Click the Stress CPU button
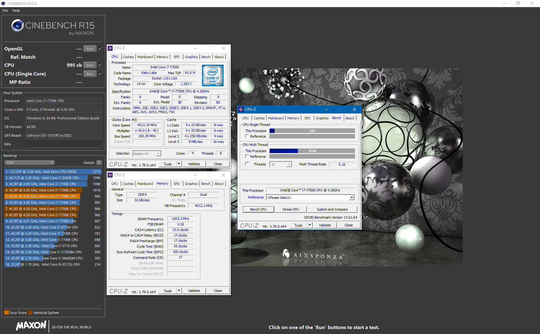Screen dimensions: 540x334 pyautogui.click(x=291, y=209)
